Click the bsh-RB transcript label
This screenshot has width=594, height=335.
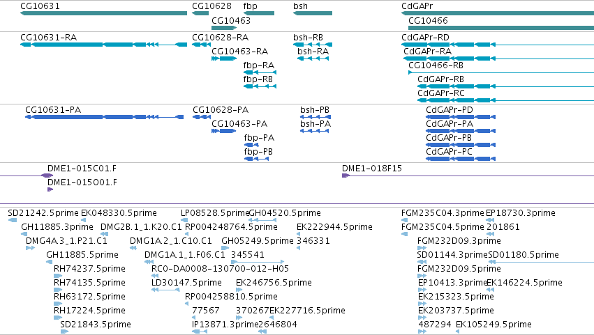[308, 38]
